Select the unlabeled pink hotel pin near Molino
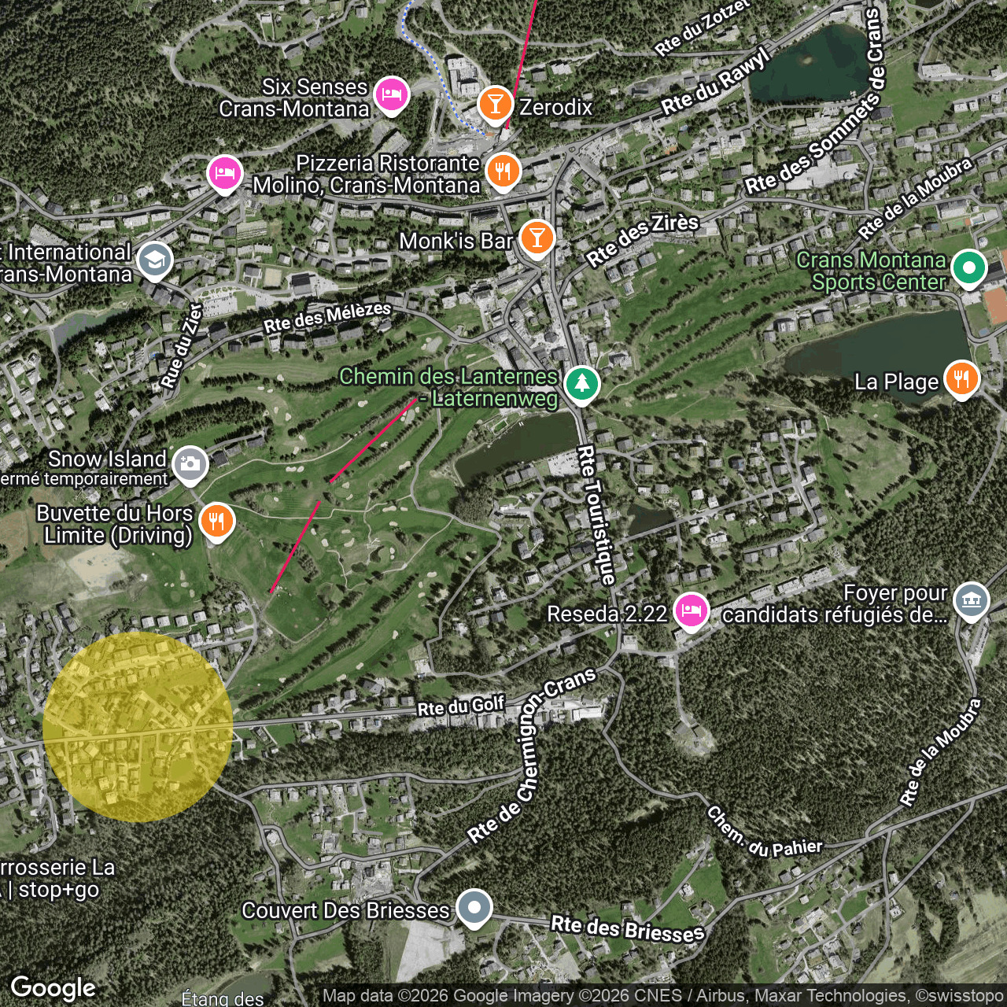The height and width of the screenshot is (1007, 1007). click(225, 173)
